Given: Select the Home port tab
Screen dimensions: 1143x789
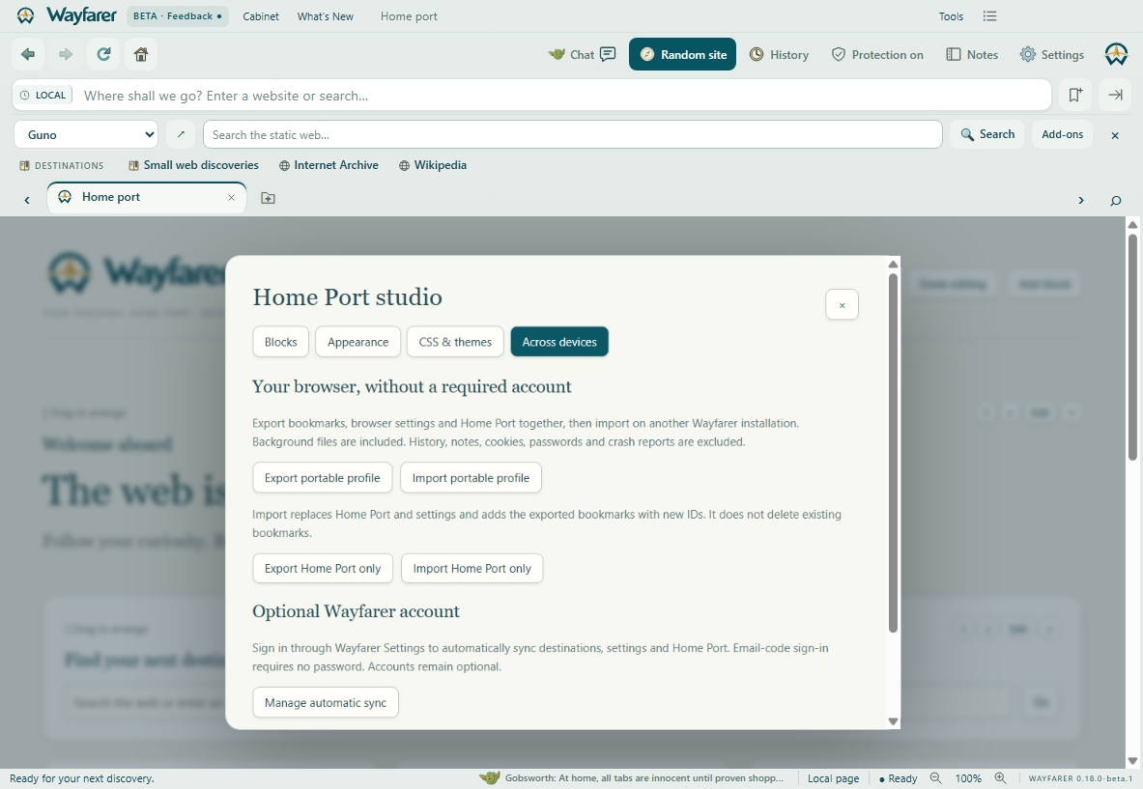Looking at the screenshot, I should tap(147, 197).
